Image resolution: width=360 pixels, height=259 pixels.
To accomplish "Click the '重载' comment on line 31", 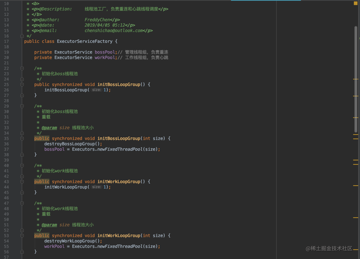I will [x=46, y=117].
